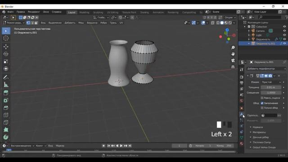The height and width of the screenshot is (162, 288).
Task: Select the Rotate tool
Action: point(6,54)
